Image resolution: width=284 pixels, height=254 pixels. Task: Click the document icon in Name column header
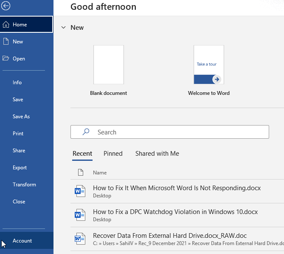coord(81,172)
